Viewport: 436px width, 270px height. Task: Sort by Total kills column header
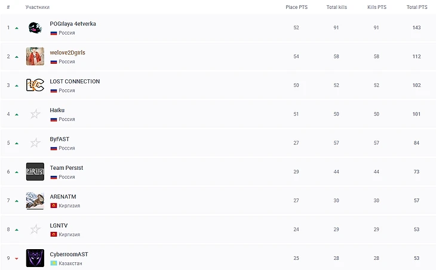coord(336,7)
